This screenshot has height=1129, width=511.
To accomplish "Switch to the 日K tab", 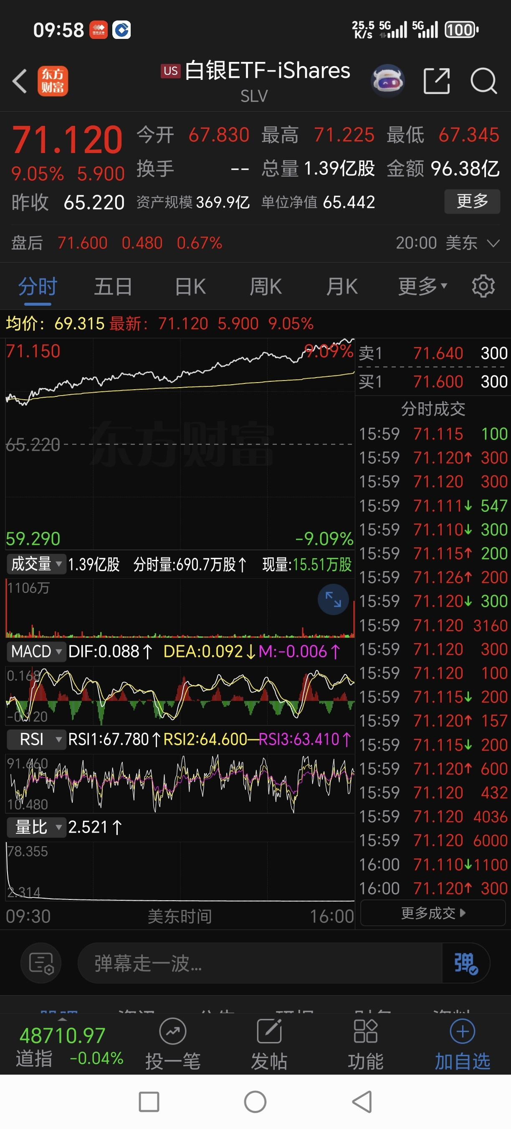I will (x=190, y=286).
